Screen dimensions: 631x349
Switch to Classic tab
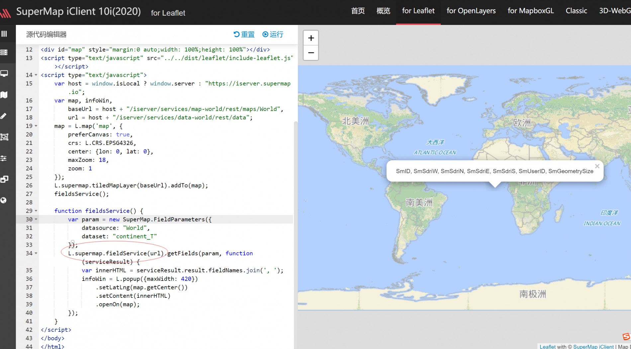pyautogui.click(x=576, y=11)
